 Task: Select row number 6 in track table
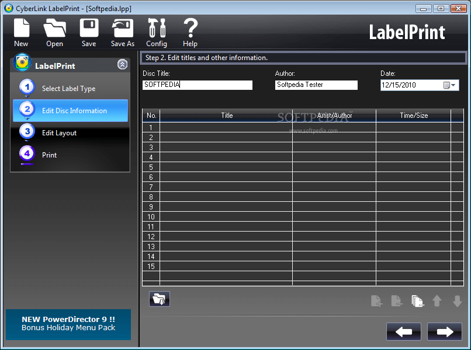(x=303, y=177)
